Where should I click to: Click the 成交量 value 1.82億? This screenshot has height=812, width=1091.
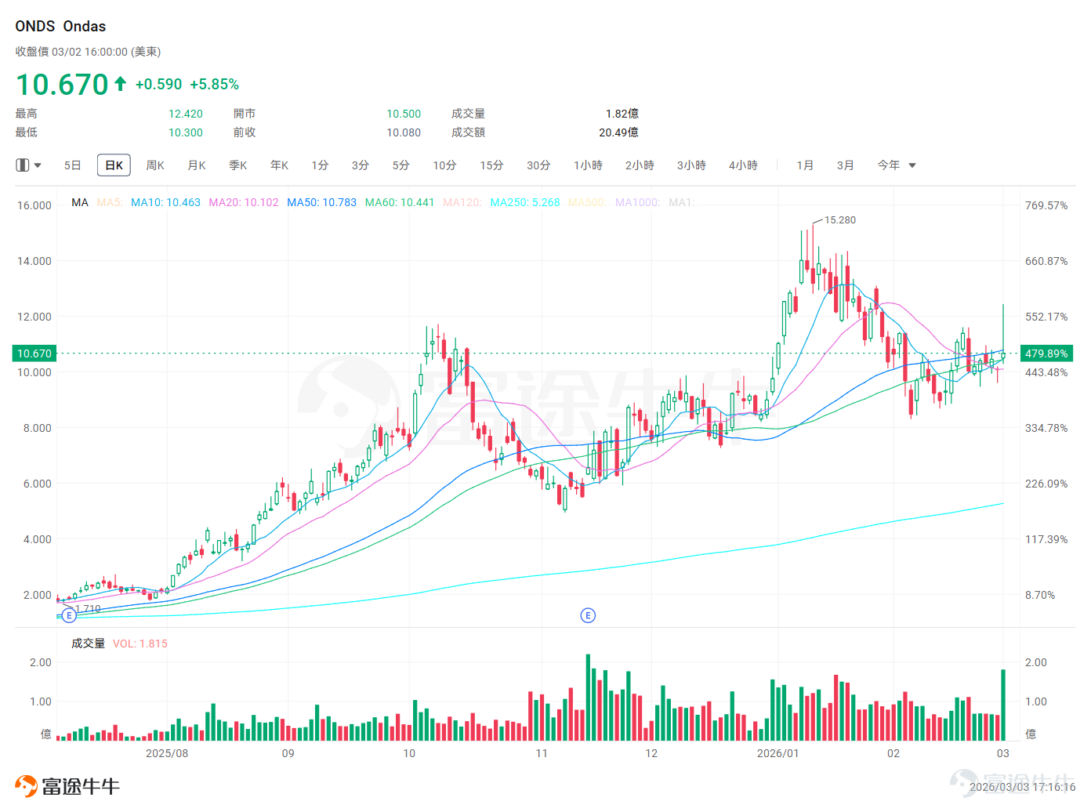(622, 114)
